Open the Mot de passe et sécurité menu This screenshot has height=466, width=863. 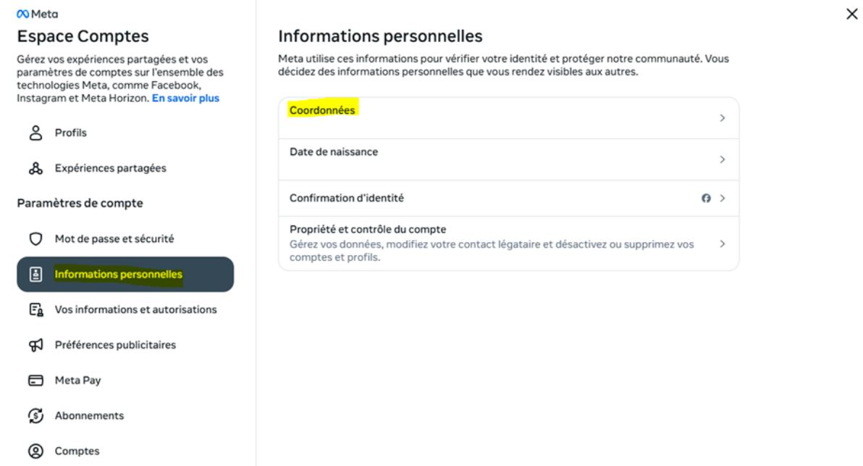tap(114, 238)
